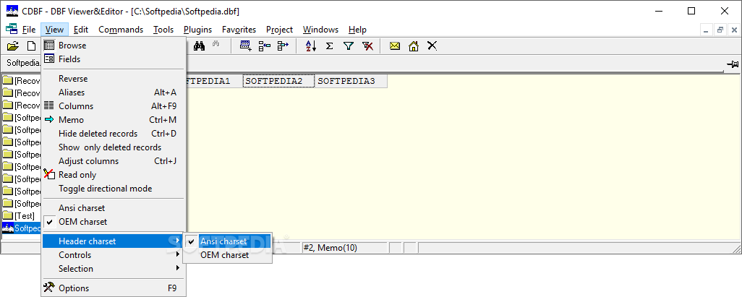Click the Read only crossed pencil icon

coord(48,174)
